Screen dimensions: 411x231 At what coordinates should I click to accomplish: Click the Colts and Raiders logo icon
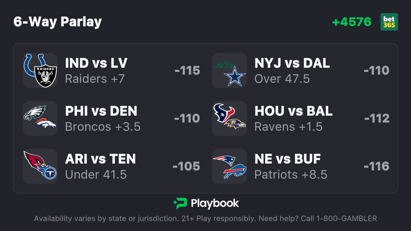coord(40,70)
